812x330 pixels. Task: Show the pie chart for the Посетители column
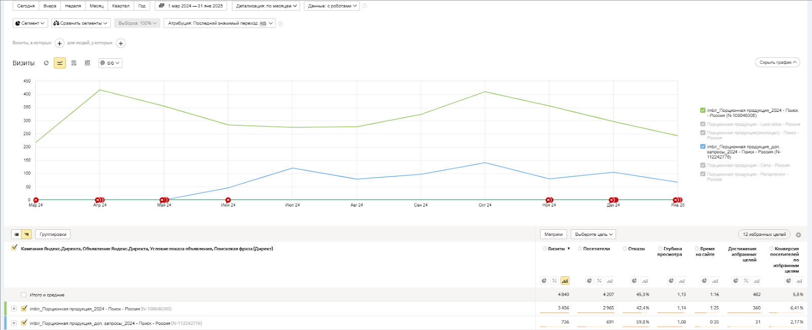tap(589, 281)
